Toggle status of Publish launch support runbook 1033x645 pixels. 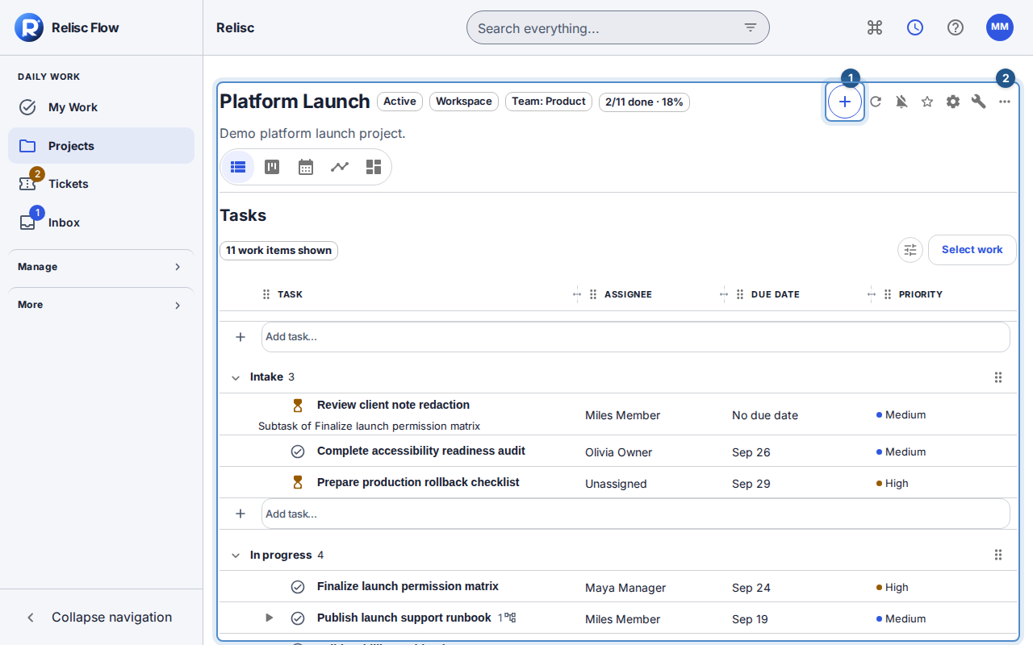click(298, 618)
